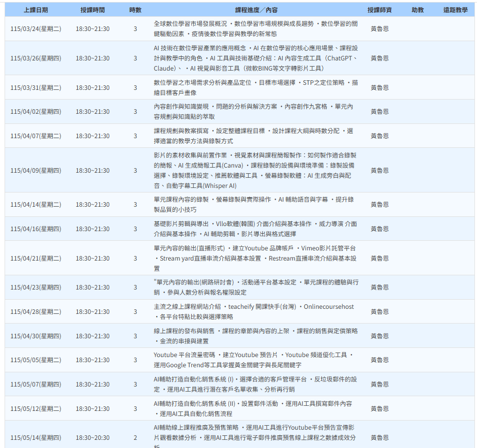The height and width of the screenshot is (448, 477).
Task: Click the 授課時間 column header
Action: 93,10
